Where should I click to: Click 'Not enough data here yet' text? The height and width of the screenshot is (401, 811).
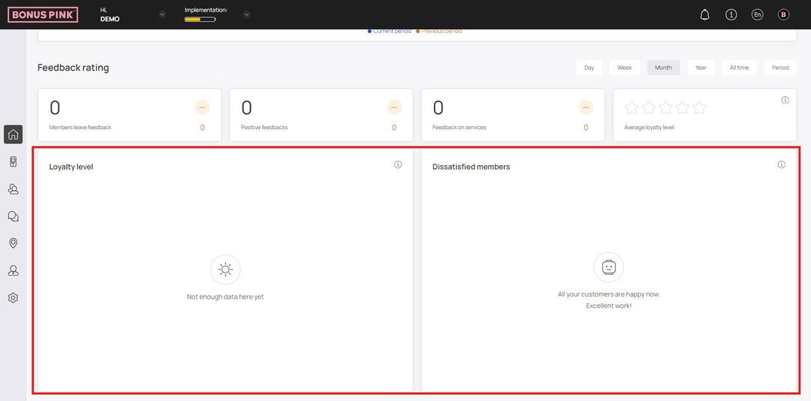click(225, 297)
